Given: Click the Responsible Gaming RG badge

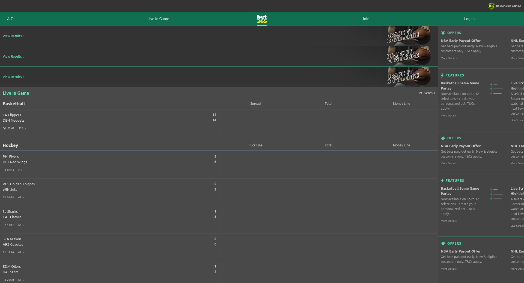Looking at the screenshot, I should pos(491,6).
